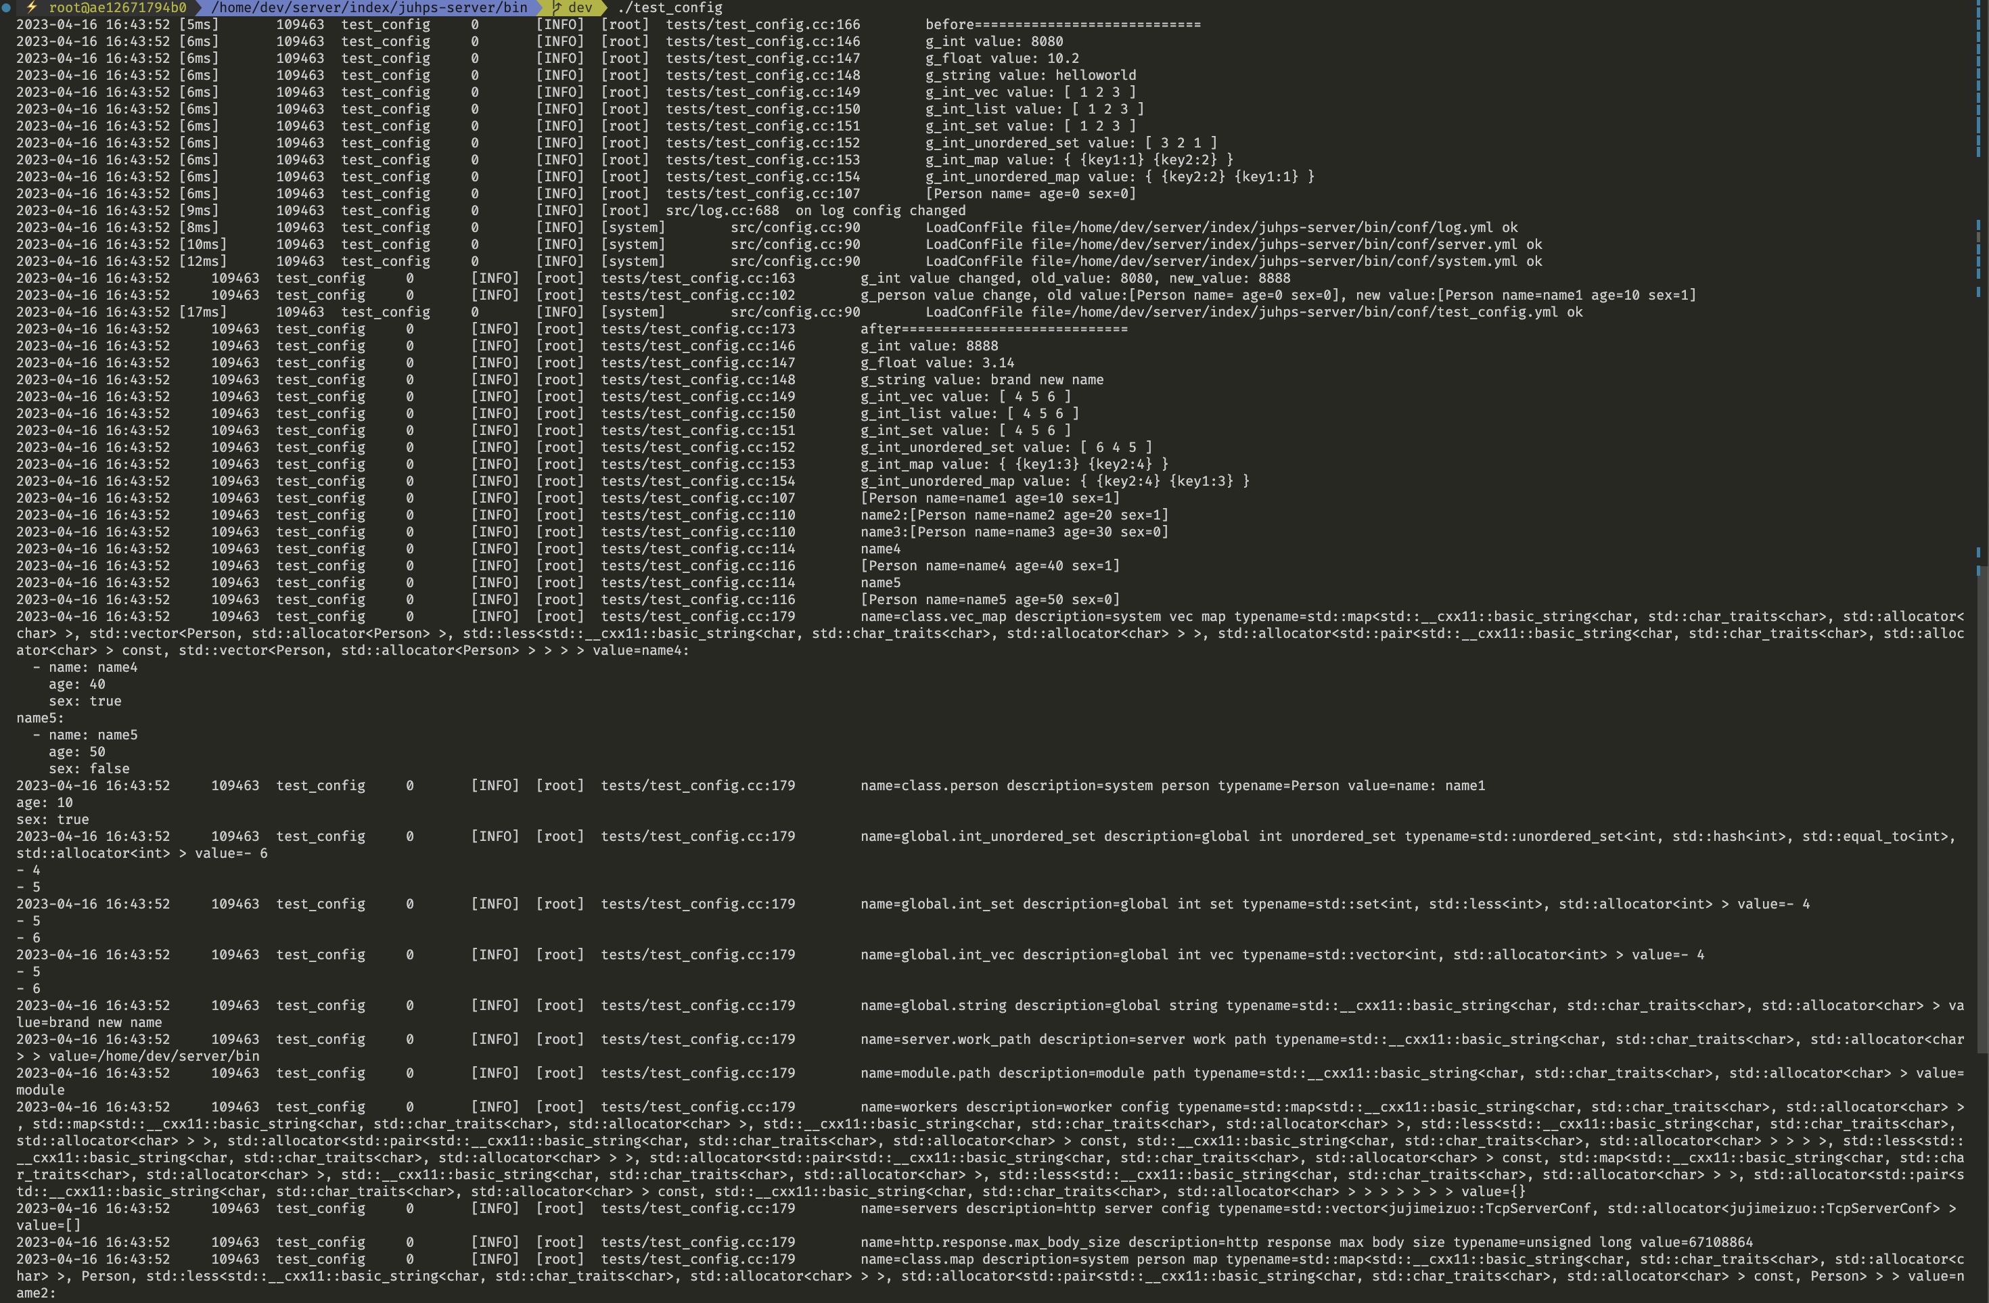The width and height of the screenshot is (1989, 1303).
Task: Click the 'g_int_map value: { {key1:3} {key2:4} }' message
Action: 1015,464
